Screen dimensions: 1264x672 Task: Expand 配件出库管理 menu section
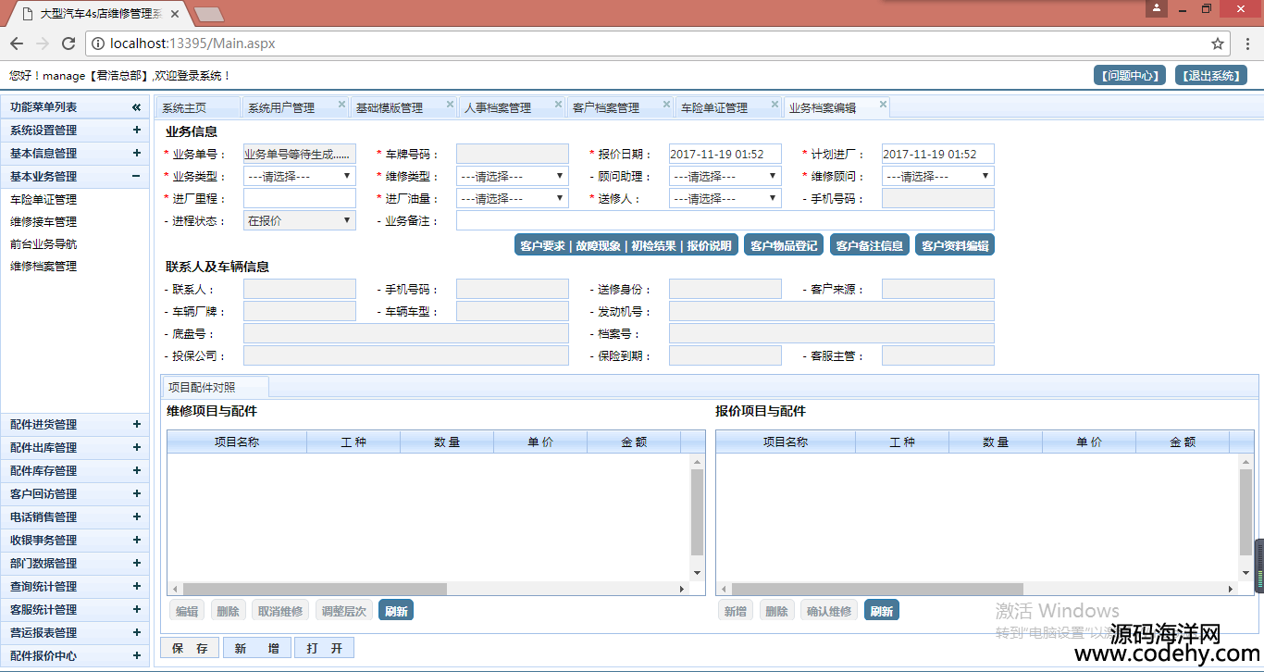point(136,448)
